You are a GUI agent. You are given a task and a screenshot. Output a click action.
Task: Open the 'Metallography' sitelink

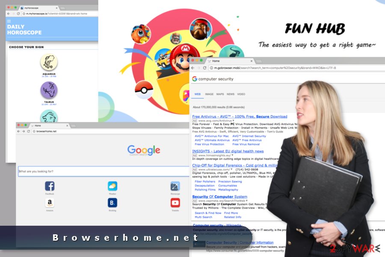228,190
